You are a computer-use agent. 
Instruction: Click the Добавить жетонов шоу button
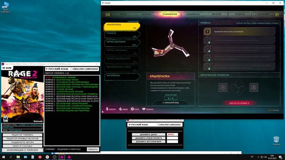(148, 141)
